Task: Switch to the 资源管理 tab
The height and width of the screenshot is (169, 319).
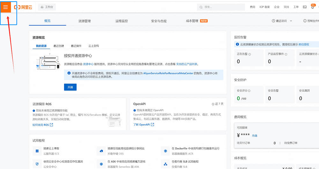Action: (85, 21)
